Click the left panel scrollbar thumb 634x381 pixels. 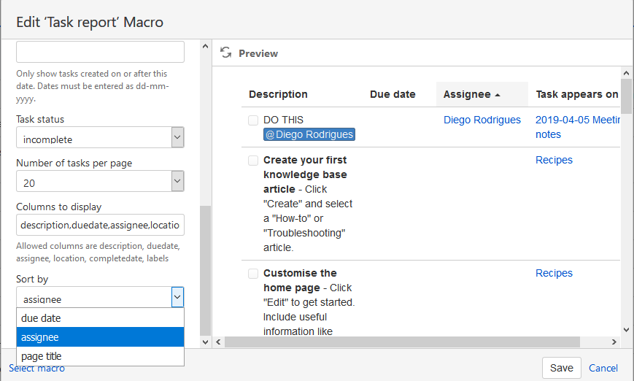[206, 271]
